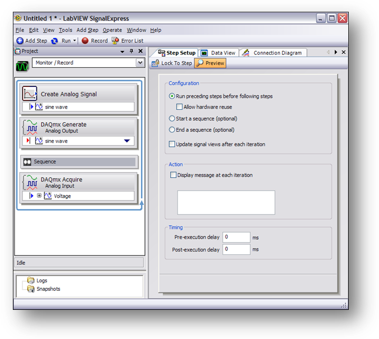
Task: Open the Operate menu
Action: [112, 30]
